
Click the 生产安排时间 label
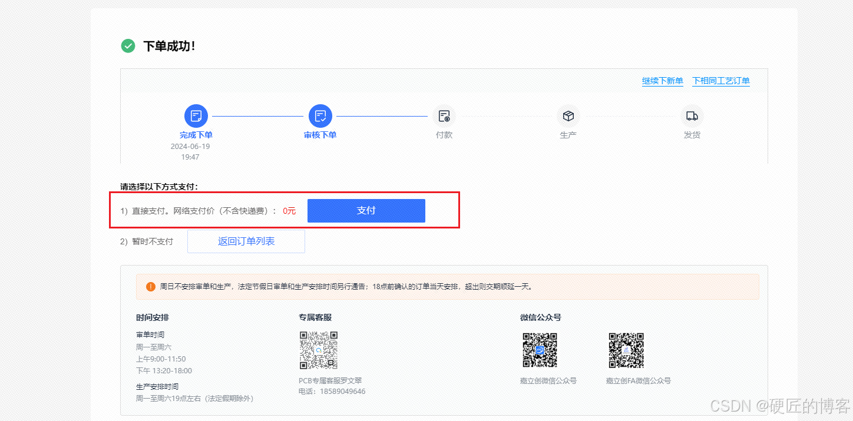point(157,386)
